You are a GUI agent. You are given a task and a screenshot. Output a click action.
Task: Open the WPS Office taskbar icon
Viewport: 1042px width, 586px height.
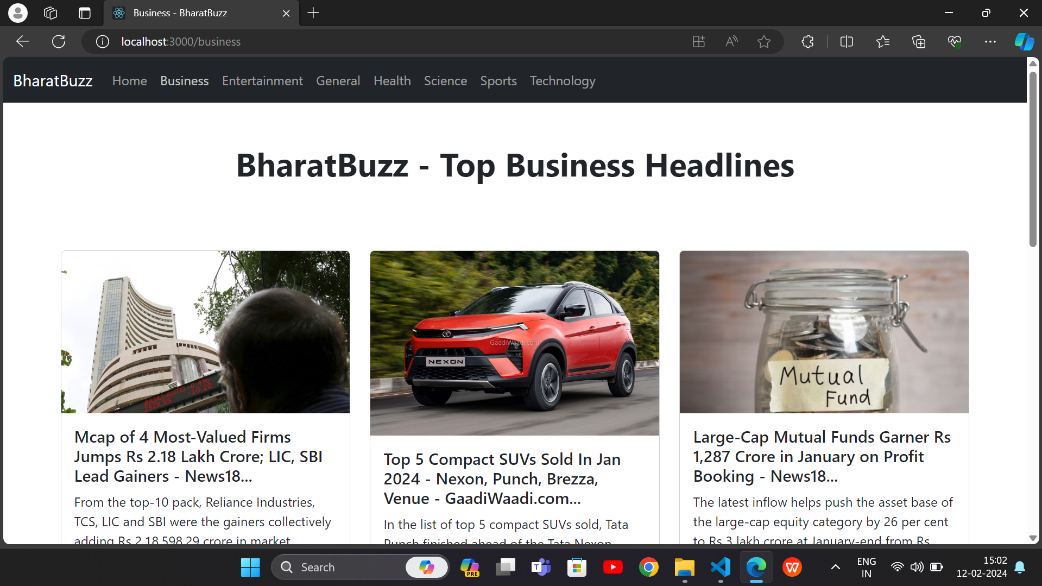[792, 568]
